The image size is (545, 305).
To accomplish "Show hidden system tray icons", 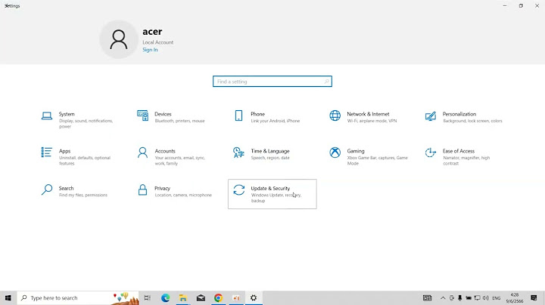I will (x=443, y=297).
